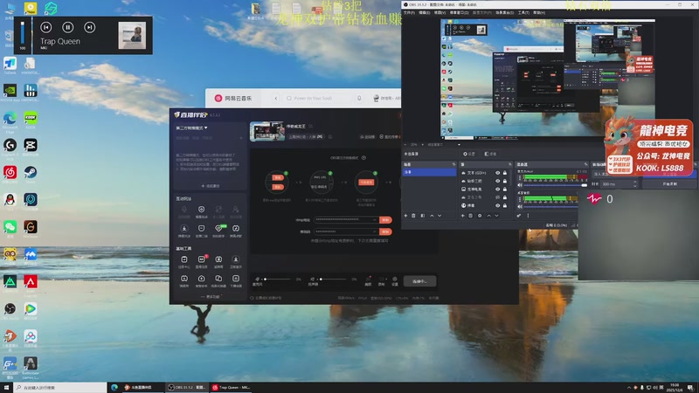Open the first rmtp-address copy button
The height and width of the screenshot is (393, 699).
[385, 220]
